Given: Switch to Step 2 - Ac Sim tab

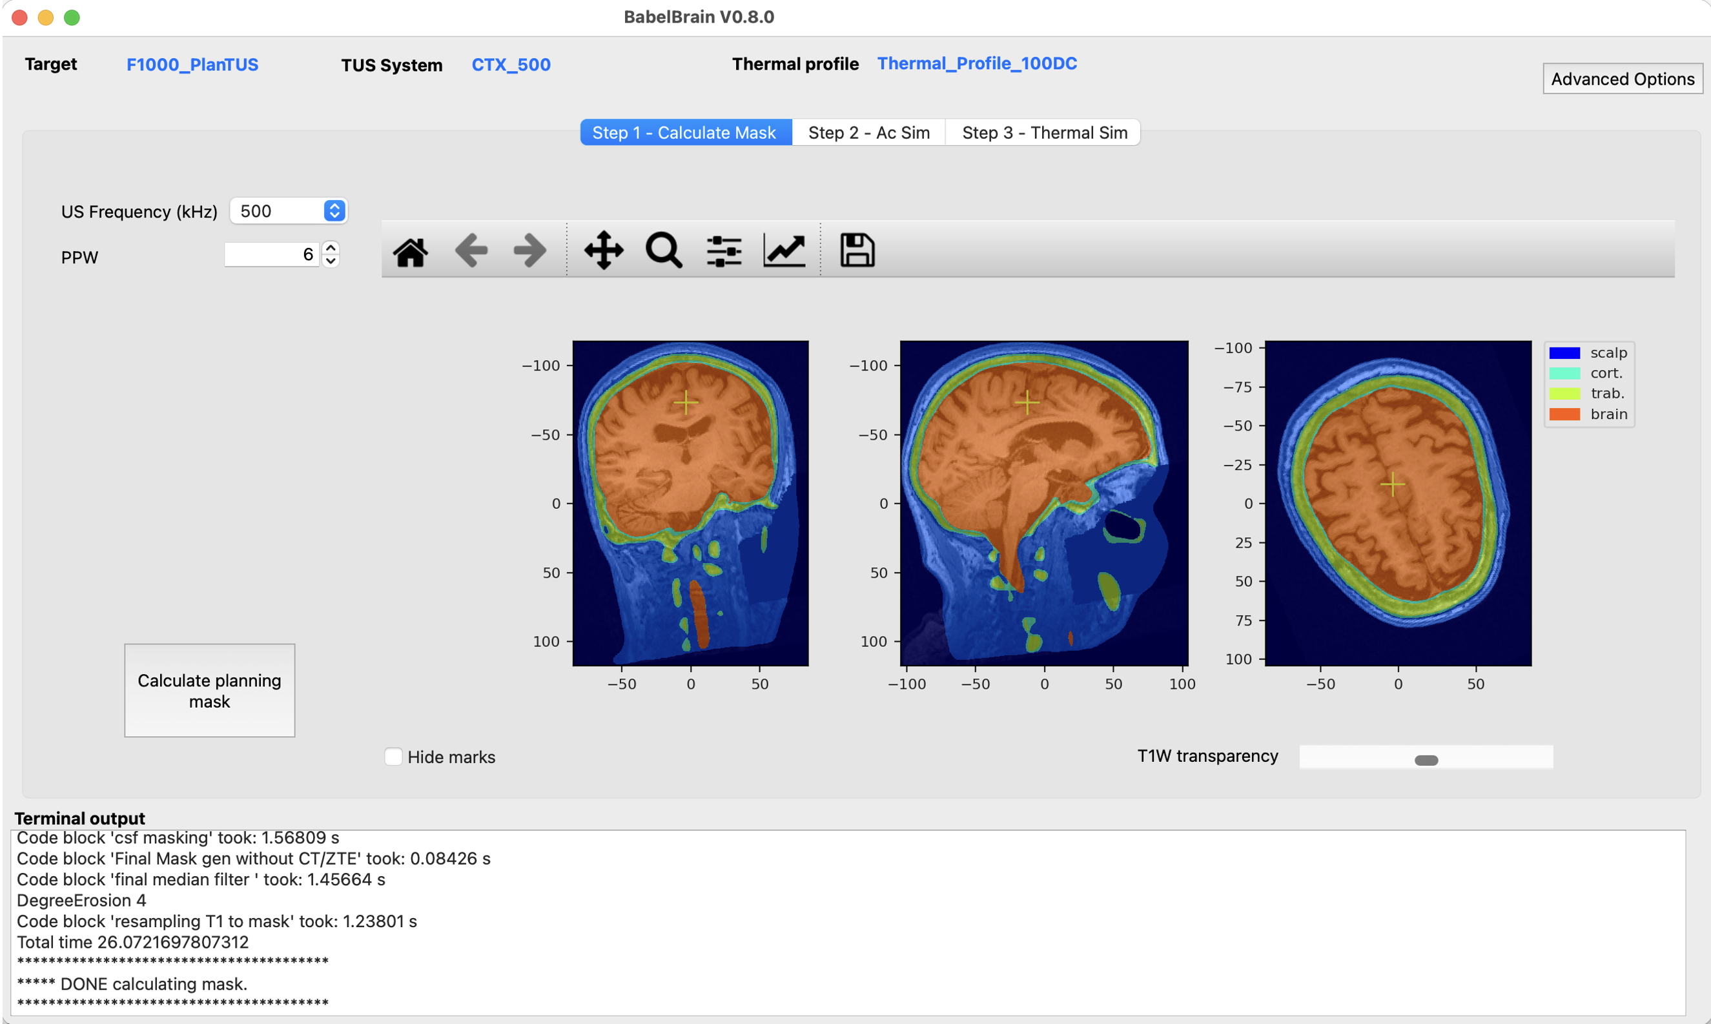Looking at the screenshot, I should (868, 132).
